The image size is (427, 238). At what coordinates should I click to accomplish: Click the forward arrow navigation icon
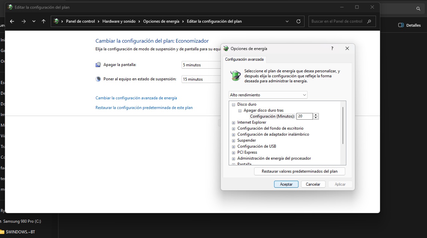click(23, 21)
